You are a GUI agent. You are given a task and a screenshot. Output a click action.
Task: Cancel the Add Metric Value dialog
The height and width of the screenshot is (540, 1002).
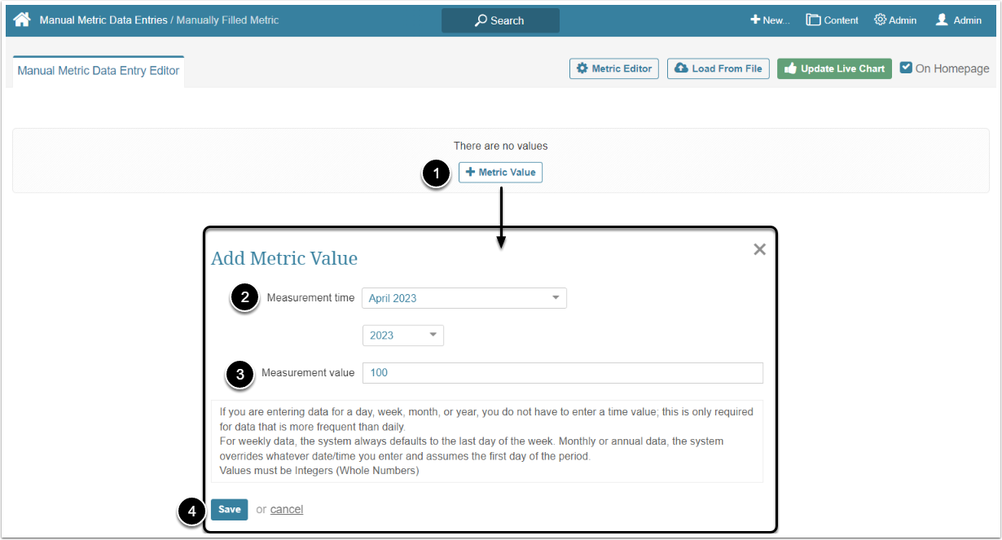click(x=287, y=509)
